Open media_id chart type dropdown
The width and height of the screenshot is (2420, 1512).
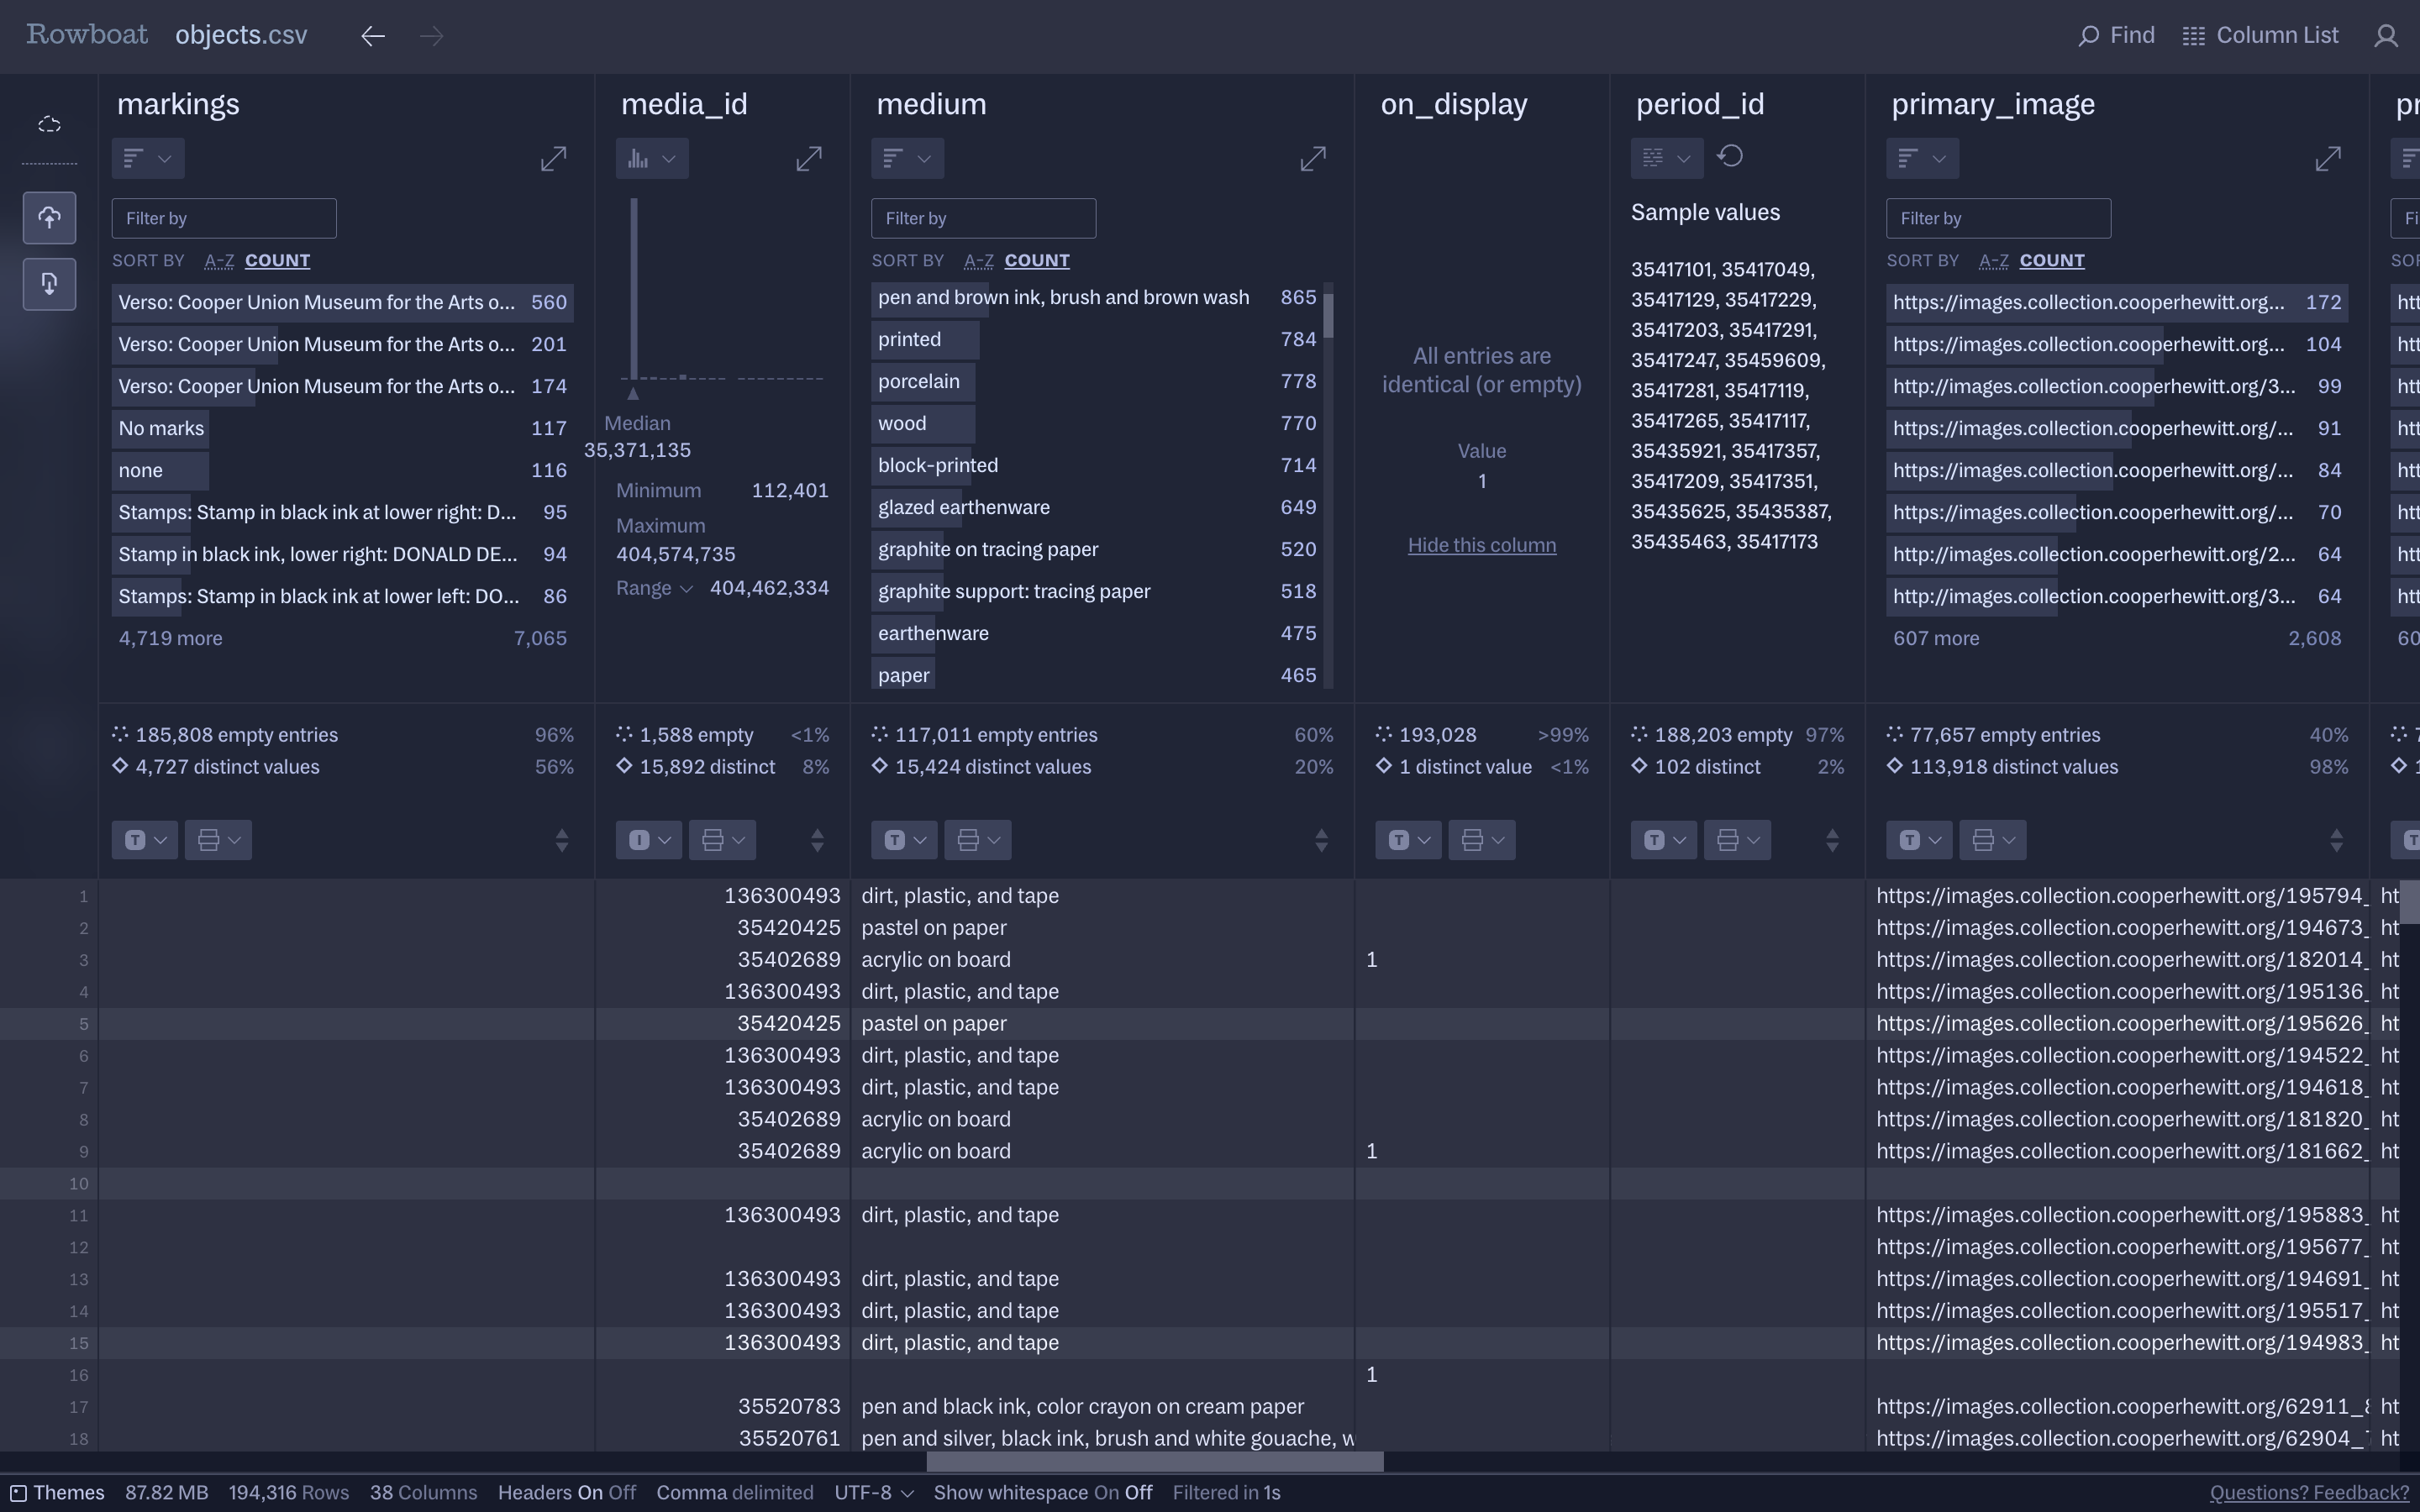coord(652,159)
